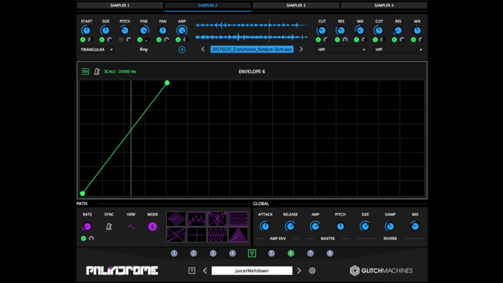Go to the Sampler 4 tab
Screen dimensions: 503x283
(x=383, y=6)
